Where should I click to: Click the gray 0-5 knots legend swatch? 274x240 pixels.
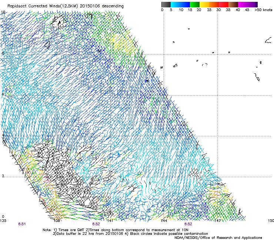[166, 4]
